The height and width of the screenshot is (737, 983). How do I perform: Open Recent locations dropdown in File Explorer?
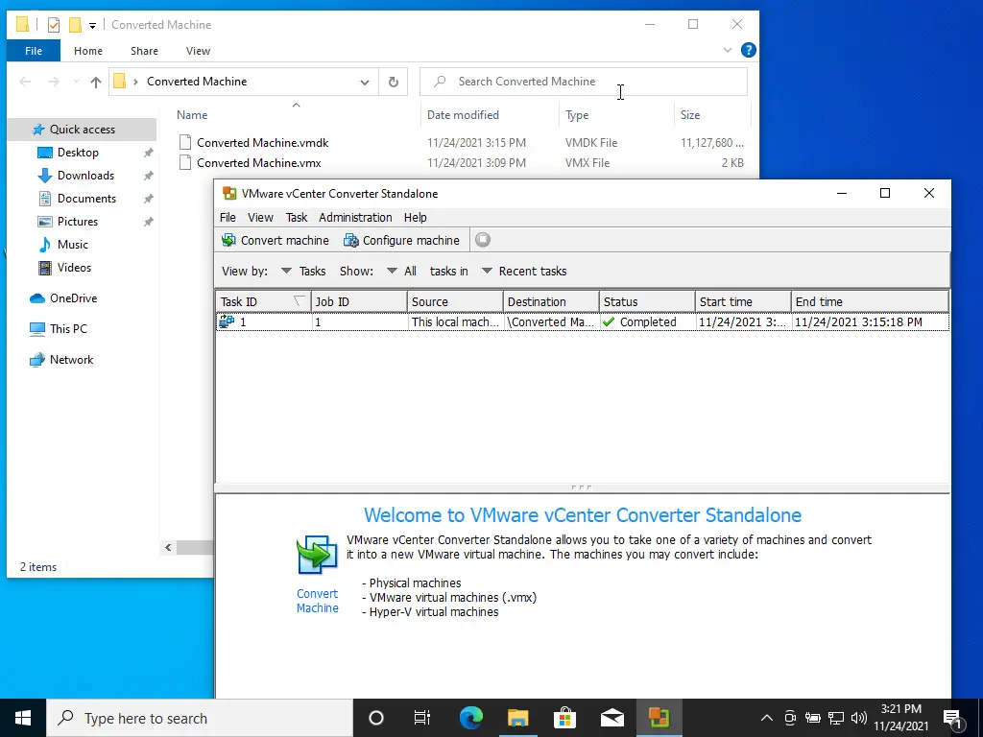[76, 82]
